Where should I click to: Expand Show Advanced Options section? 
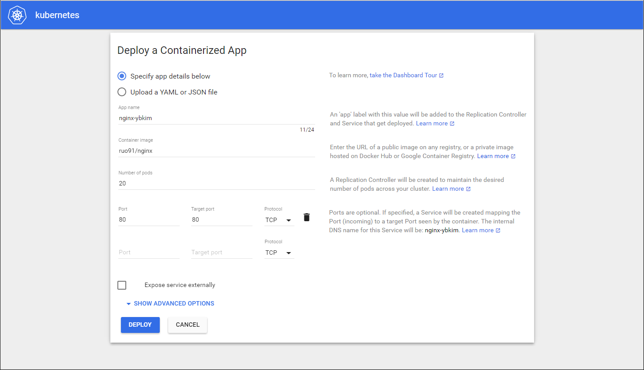(x=170, y=303)
